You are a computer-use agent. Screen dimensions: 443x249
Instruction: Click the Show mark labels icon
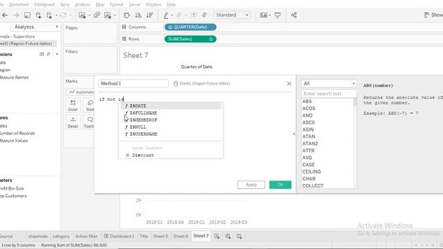coord(194,15)
